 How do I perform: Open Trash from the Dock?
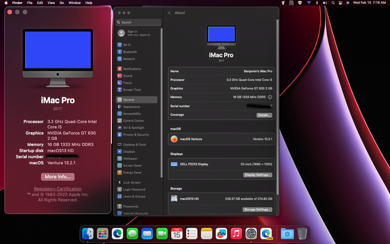(x=302, y=233)
